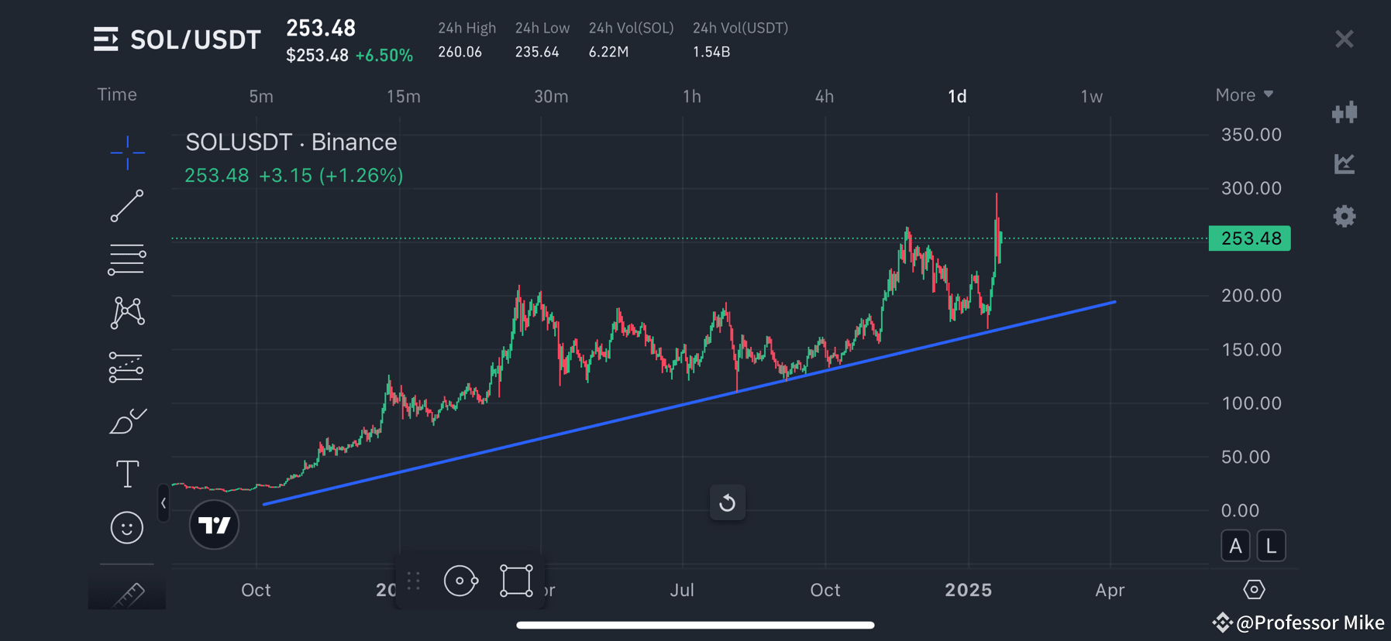
Task: Select the crosshair cursor tool
Action: point(127,153)
